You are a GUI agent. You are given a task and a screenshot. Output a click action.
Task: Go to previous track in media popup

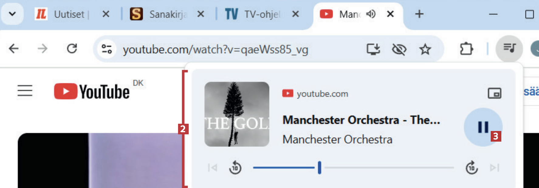click(212, 168)
